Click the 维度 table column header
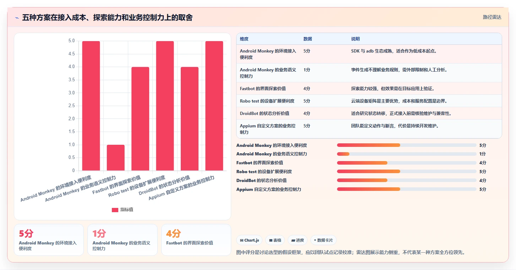This screenshot has height=270, width=516. 244,39
